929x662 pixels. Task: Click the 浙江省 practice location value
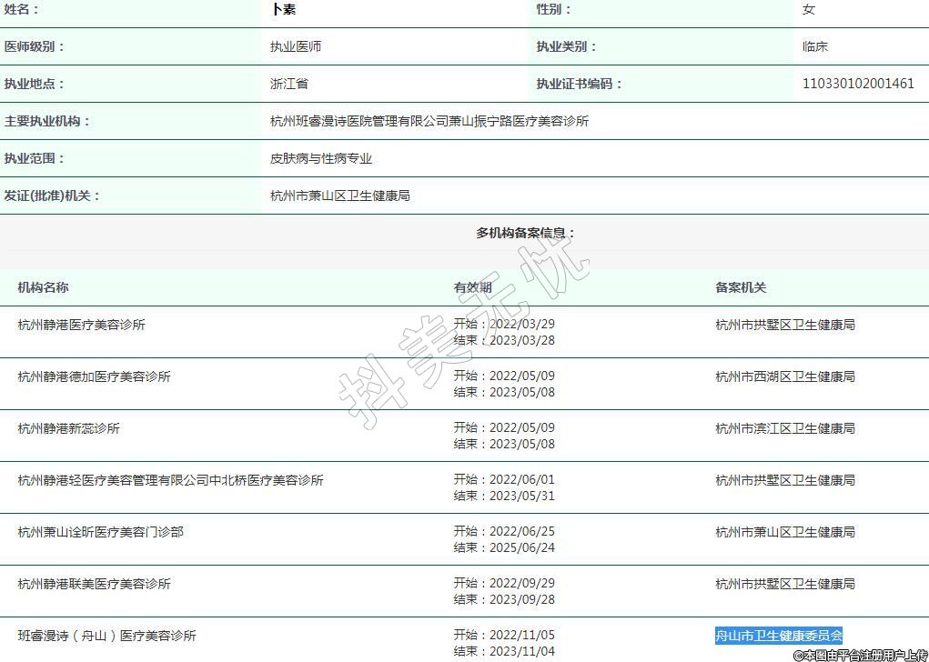288,84
